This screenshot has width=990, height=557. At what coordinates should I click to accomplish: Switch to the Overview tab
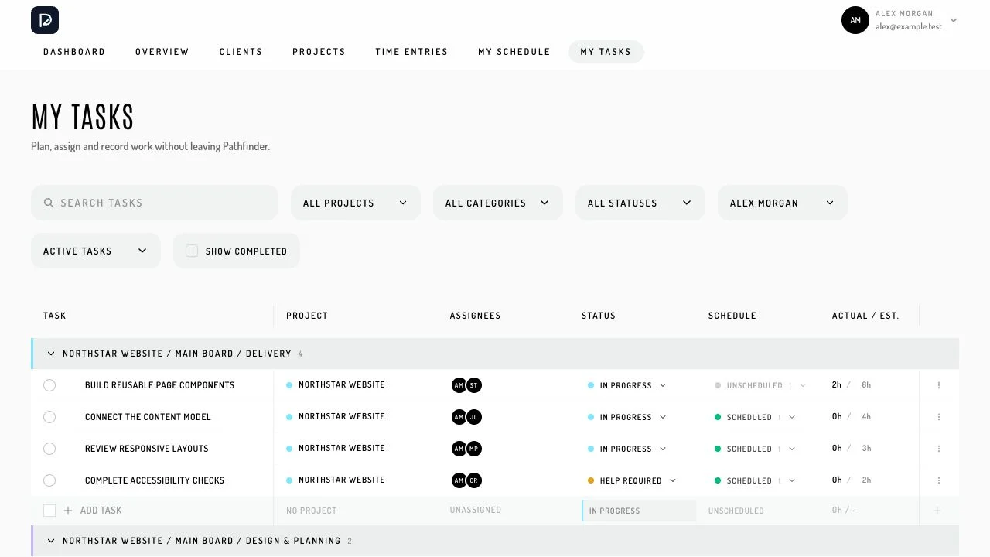coord(162,52)
